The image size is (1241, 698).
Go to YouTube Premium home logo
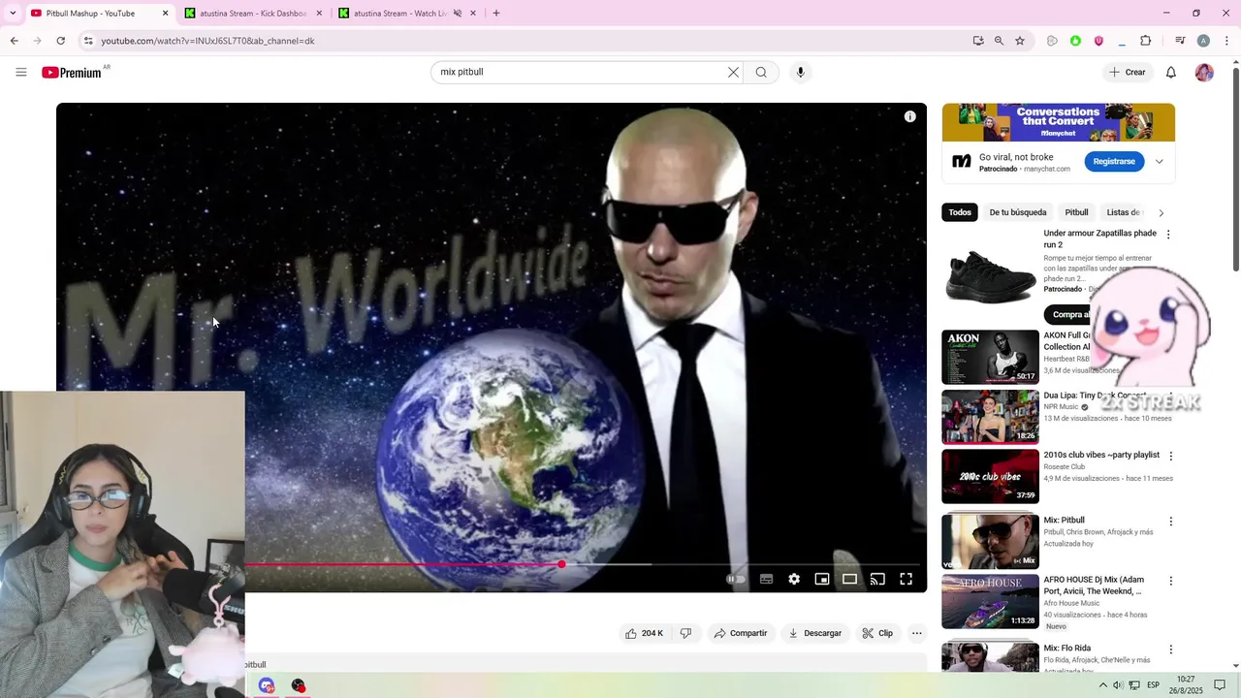[74, 73]
